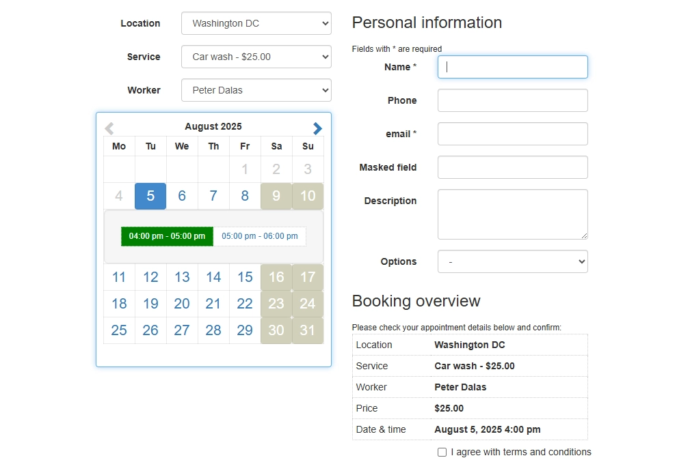Screen dimensions: 690x473
Task: Click Sunday August 31 in calendar
Action: pos(308,330)
